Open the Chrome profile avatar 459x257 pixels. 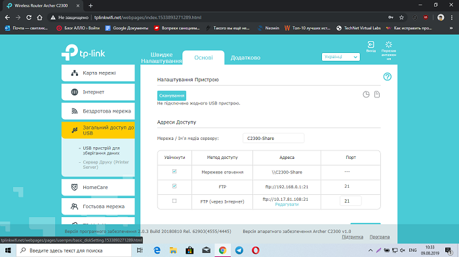pyautogui.click(x=441, y=18)
